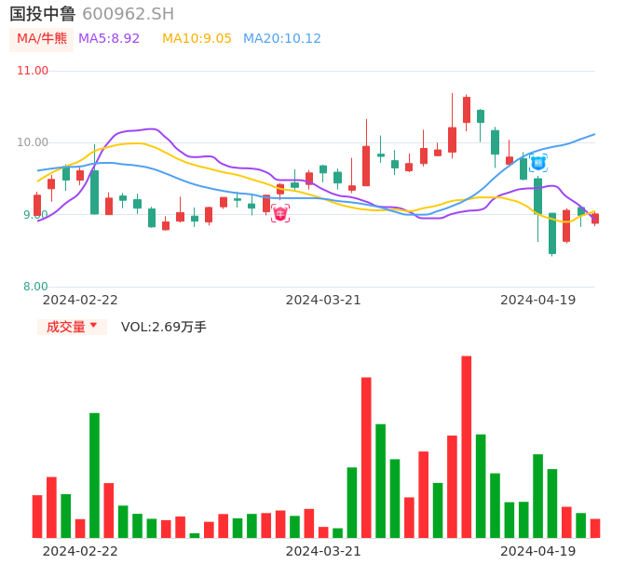Click the 2024-02-22 date on price chart axis

80,300
